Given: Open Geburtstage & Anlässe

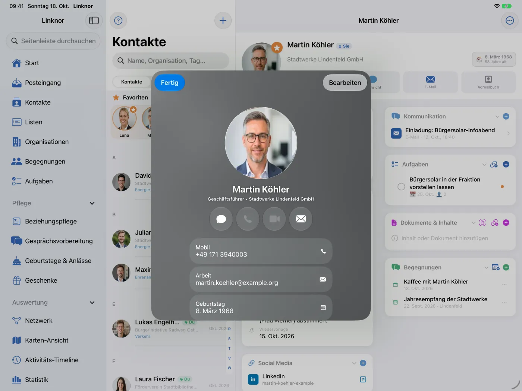Looking at the screenshot, I should tap(53, 261).
